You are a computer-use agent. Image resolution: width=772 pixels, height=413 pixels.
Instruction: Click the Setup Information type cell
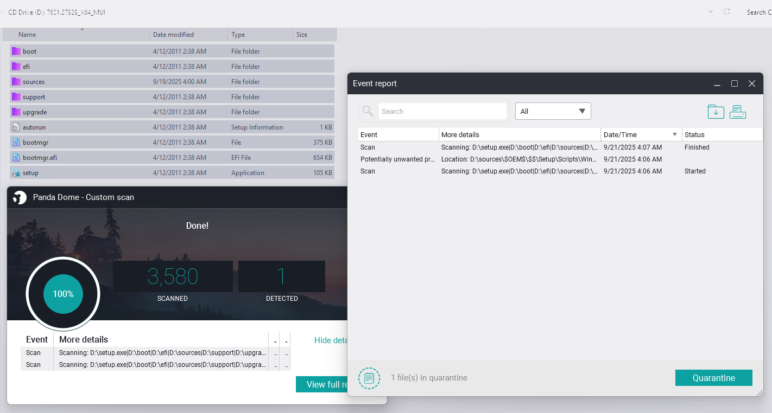point(257,127)
